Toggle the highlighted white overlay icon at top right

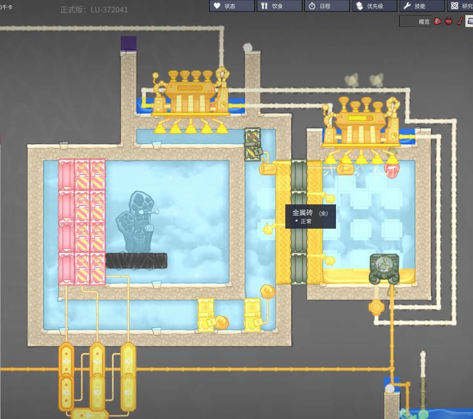point(469,21)
